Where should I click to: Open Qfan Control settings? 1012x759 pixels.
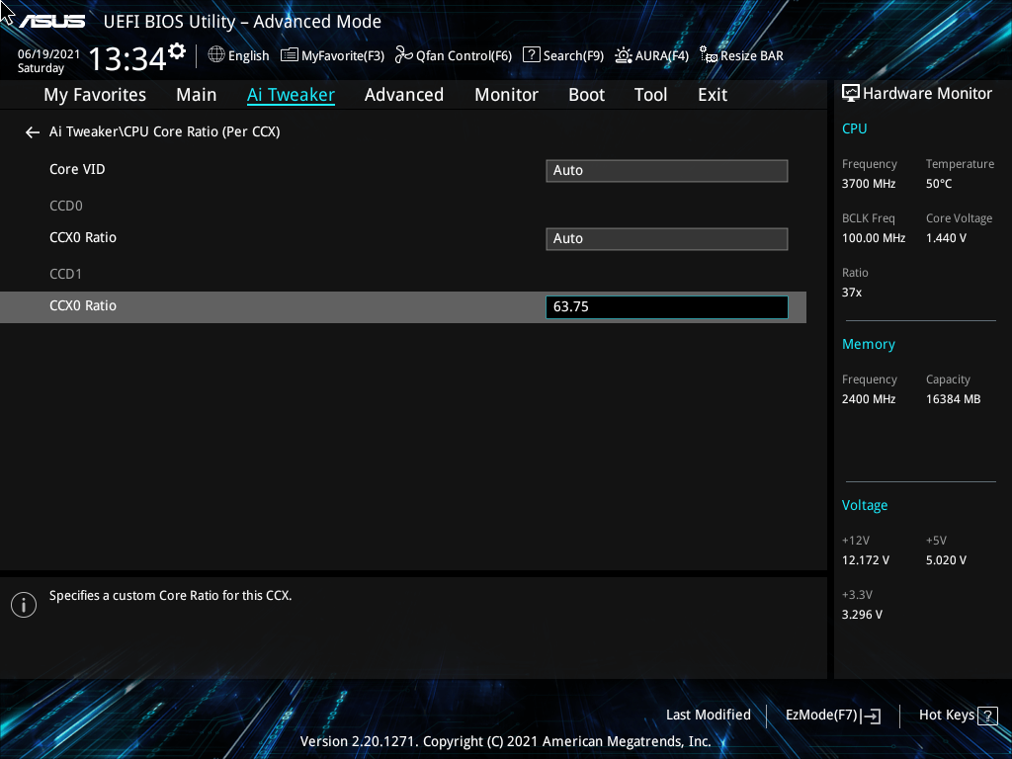(453, 55)
